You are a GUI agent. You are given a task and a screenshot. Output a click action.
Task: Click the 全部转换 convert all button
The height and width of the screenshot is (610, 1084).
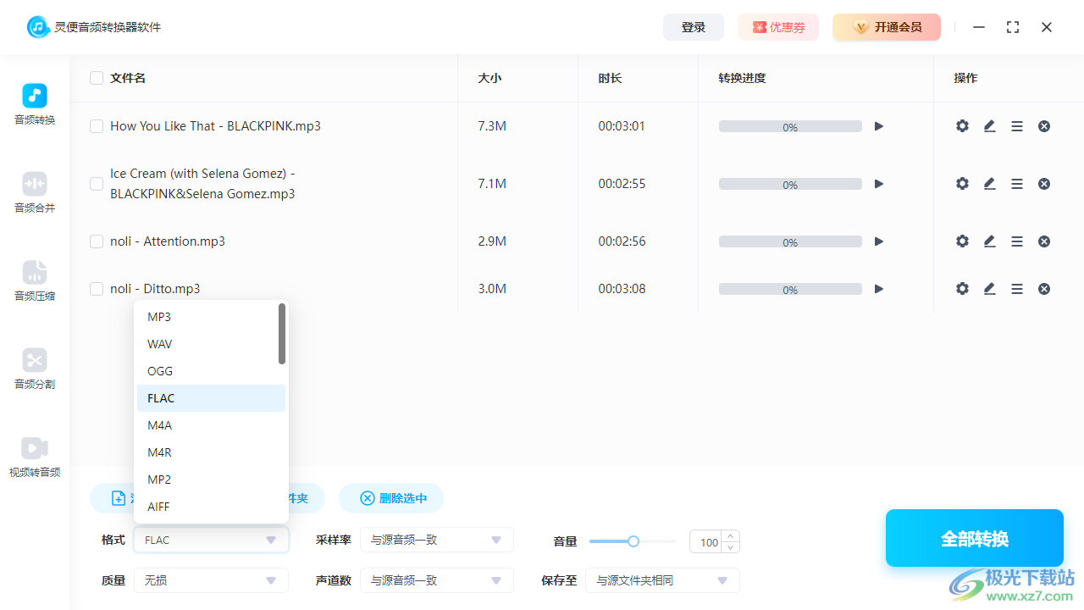[x=975, y=539]
